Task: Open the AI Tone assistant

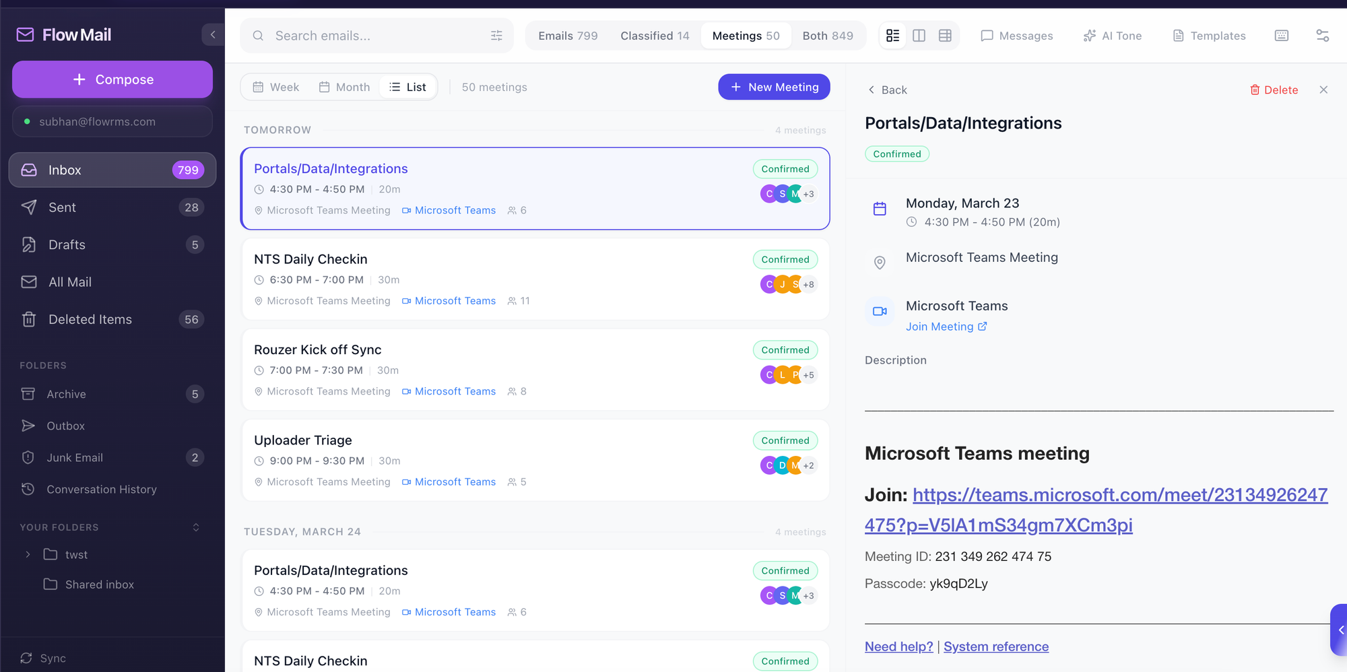Action: click(1112, 36)
